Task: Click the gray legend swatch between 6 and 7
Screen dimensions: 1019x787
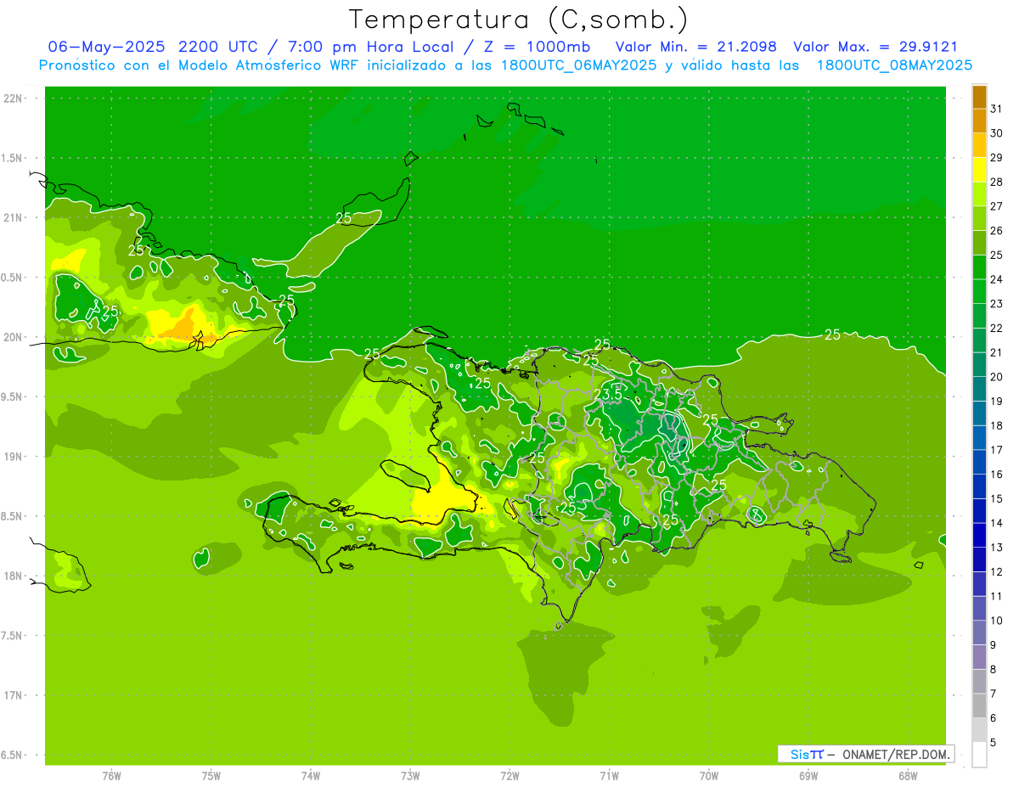Action: [979, 706]
